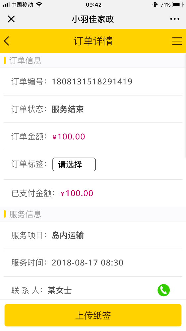Tap the 订单详情 page title
Screen dimensions: 186x331
93,41
